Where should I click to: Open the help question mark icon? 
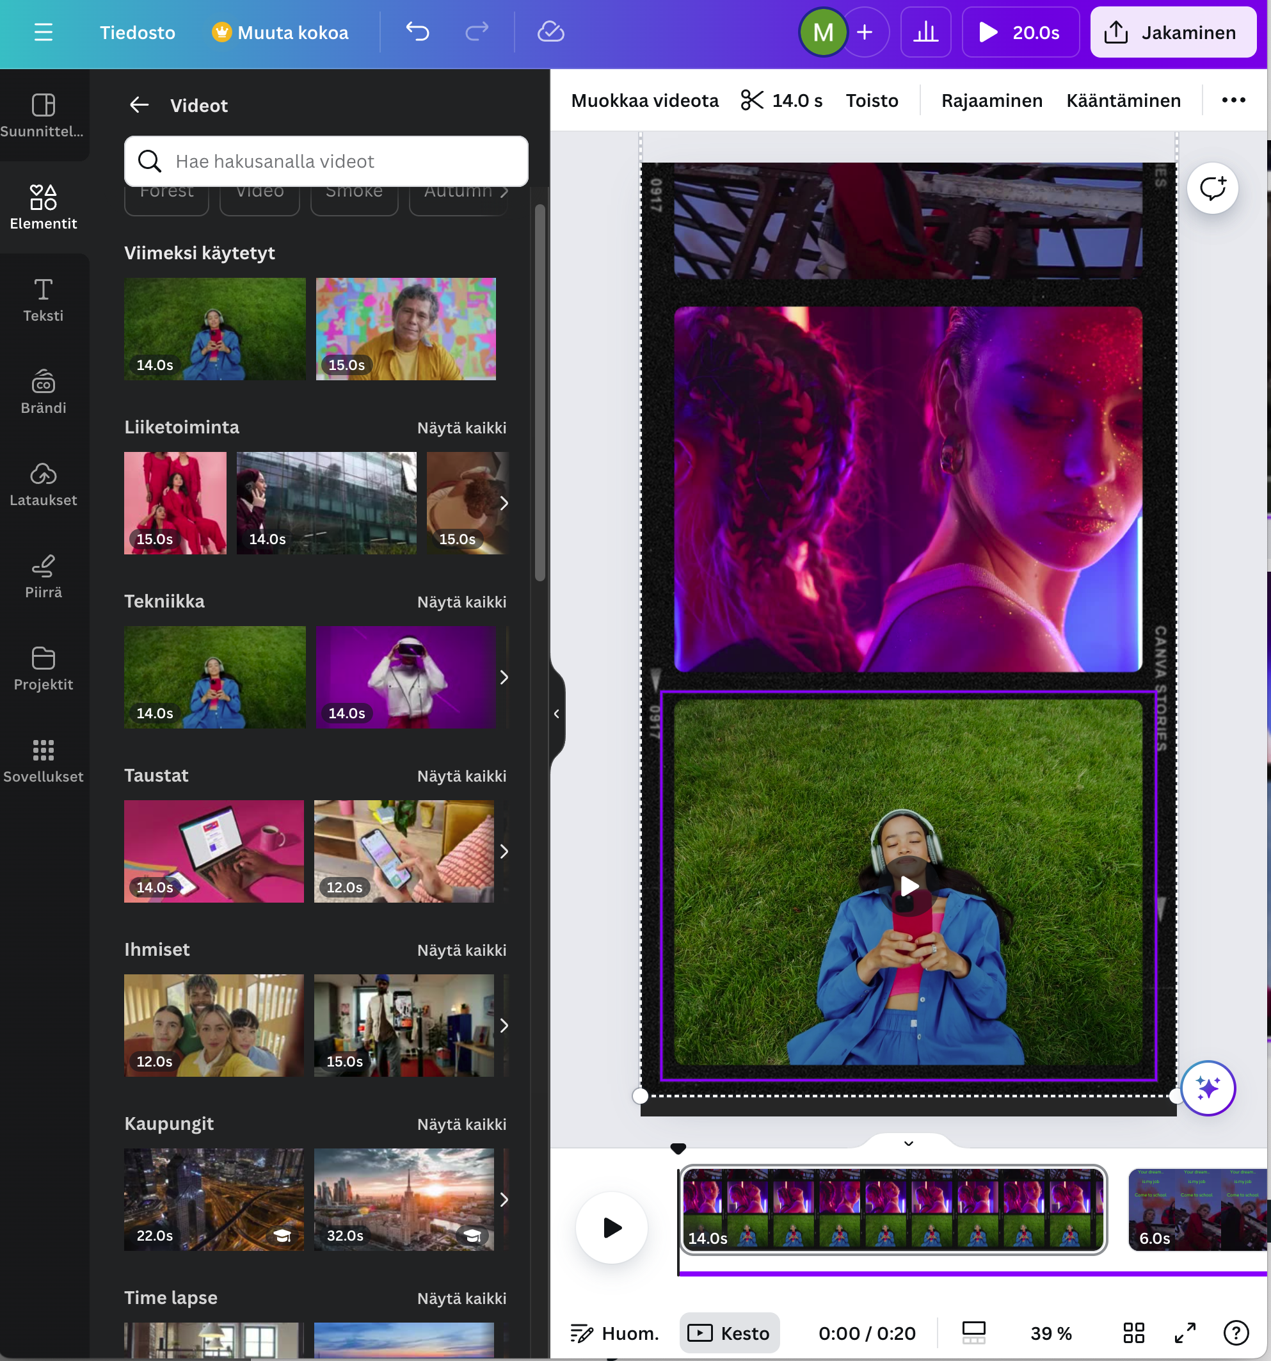click(1235, 1333)
